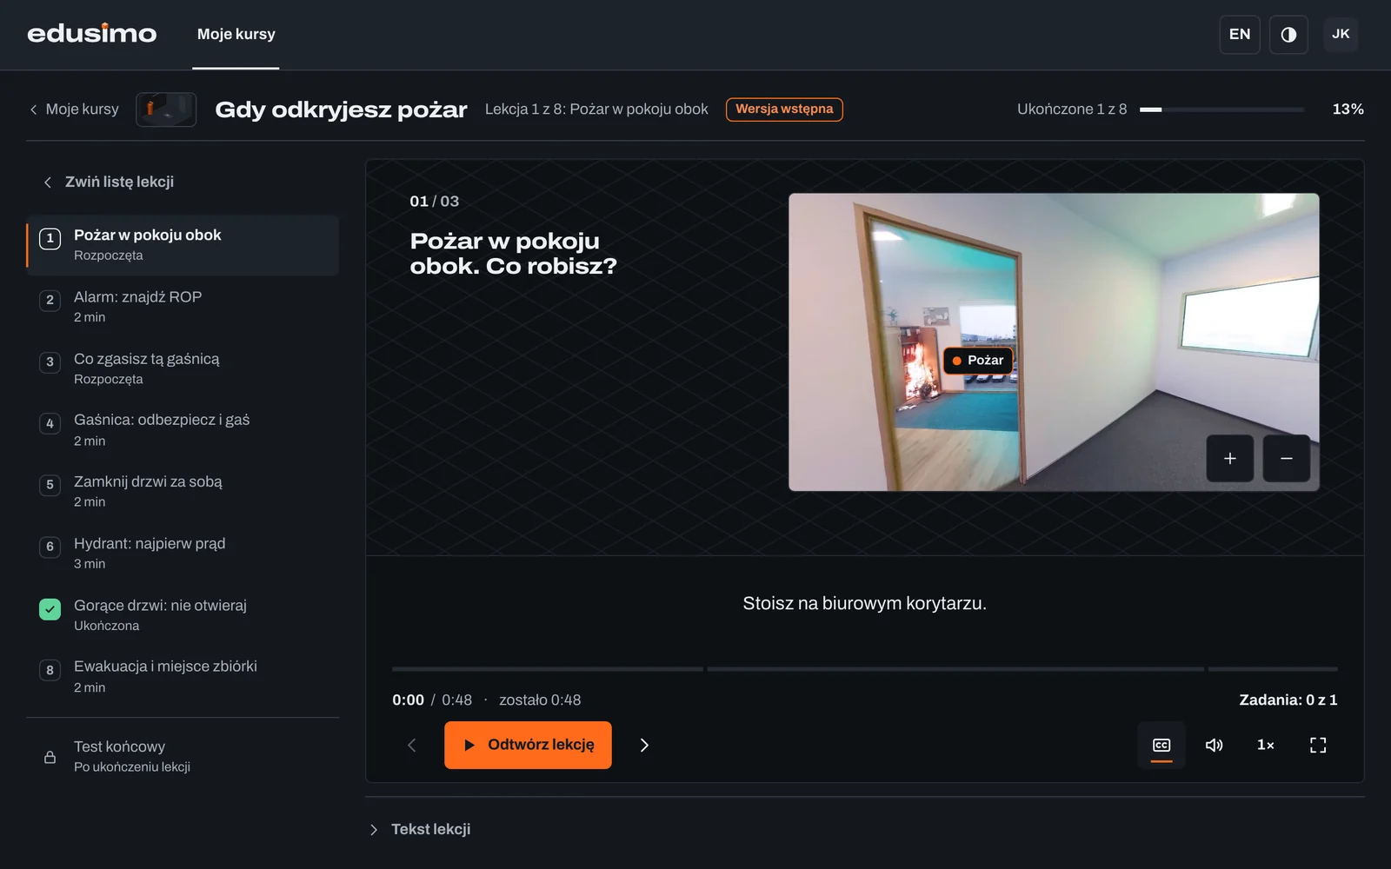Viewport: 1391px width, 869px height.
Task: Click the Pożar hotspot label in the scene
Action: pyautogui.click(x=978, y=361)
